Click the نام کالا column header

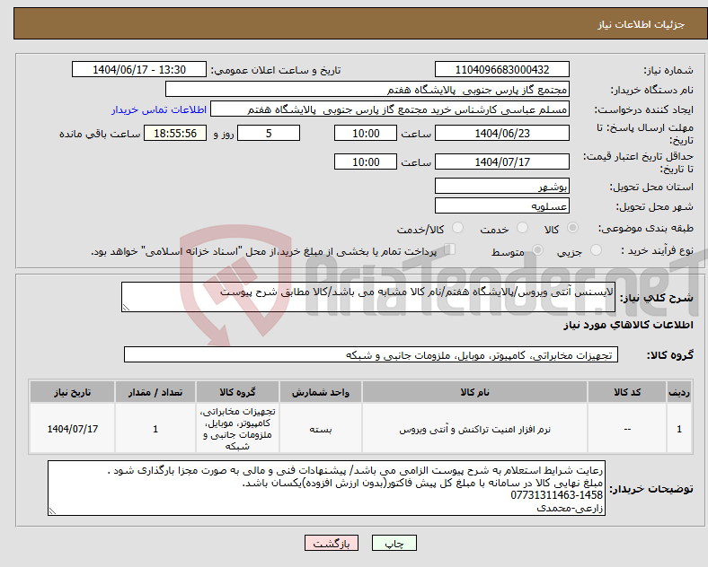click(474, 392)
